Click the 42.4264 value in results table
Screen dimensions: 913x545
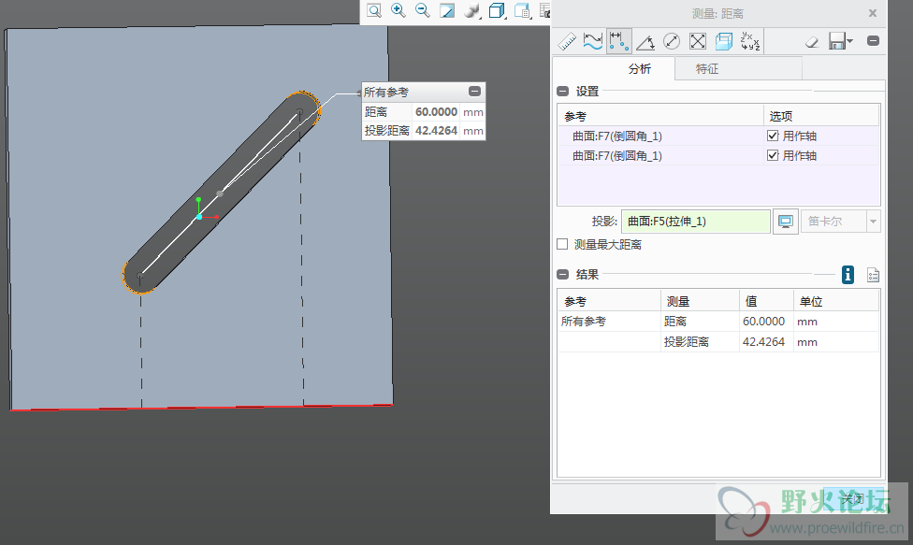click(x=764, y=342)
